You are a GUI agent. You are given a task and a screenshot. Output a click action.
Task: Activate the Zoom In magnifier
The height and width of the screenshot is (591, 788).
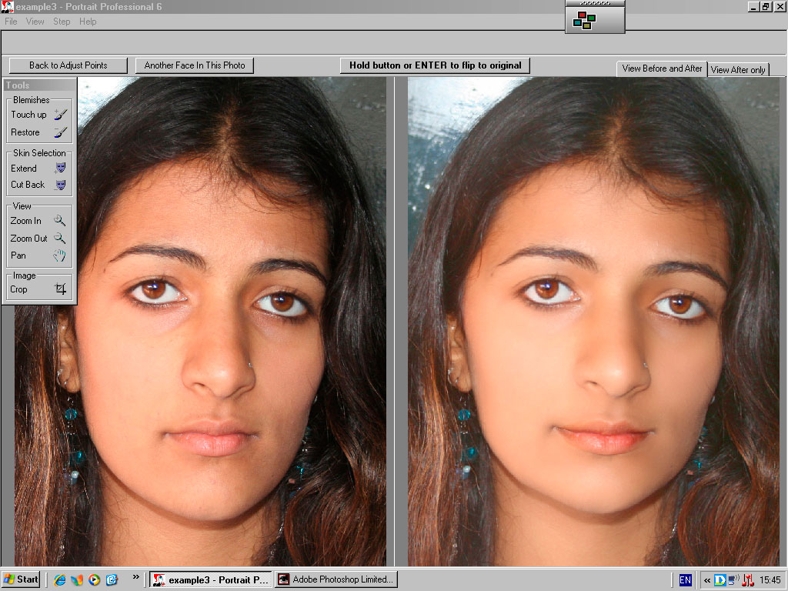pos(39,221)
